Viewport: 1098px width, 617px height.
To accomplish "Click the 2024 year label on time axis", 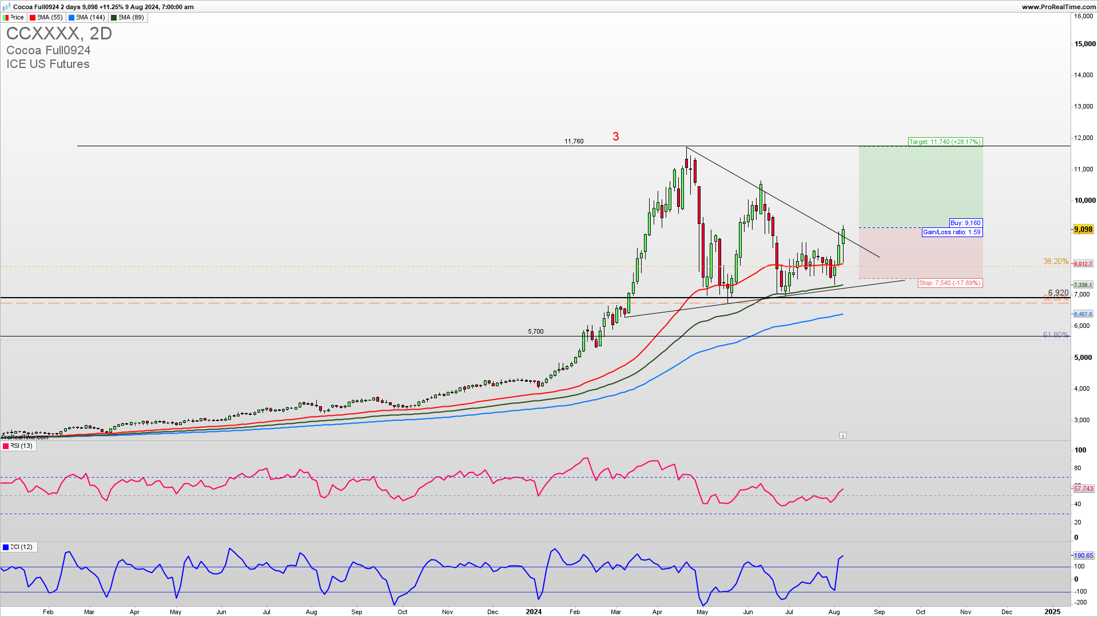I will click(x=534, y=611).
